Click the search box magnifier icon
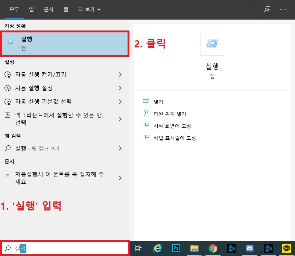295x256 pixels. [8, 248]
